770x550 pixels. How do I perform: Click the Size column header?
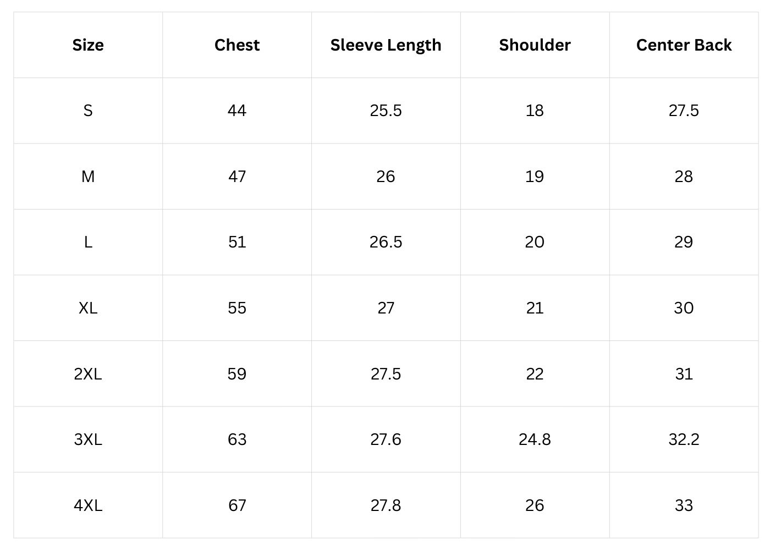pos(88,45)
